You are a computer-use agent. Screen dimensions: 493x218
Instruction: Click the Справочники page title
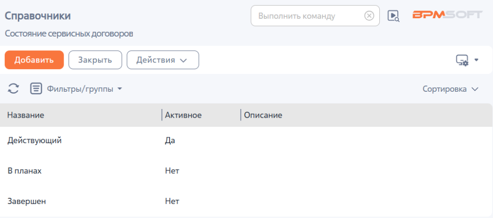[38, 16]
